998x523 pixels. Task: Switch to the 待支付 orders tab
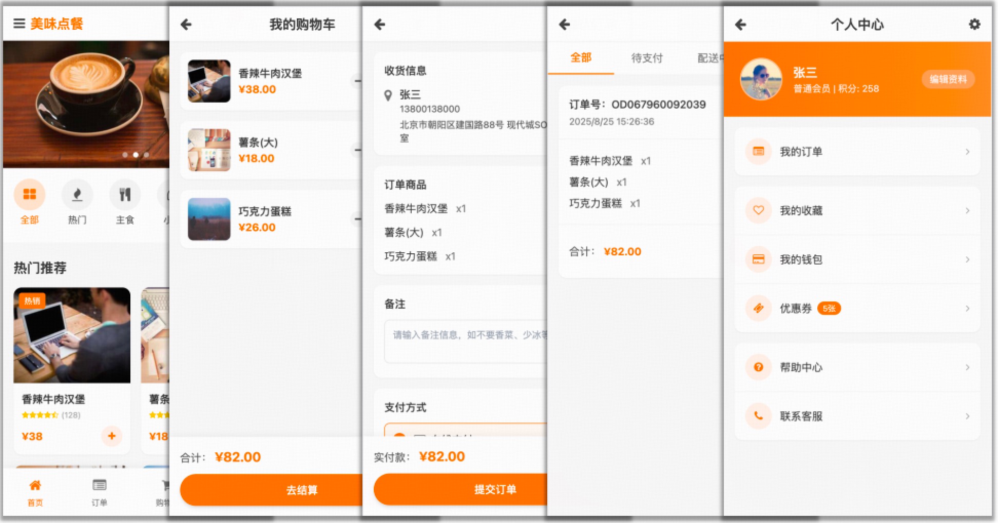pos(646,58)
